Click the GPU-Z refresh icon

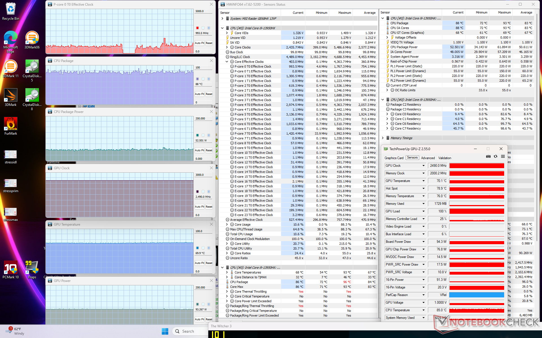[x=495, y=156]
